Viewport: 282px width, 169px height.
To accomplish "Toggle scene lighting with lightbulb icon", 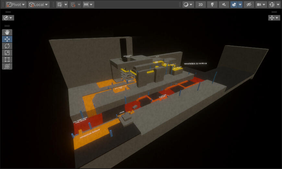I will pos(212,5).
